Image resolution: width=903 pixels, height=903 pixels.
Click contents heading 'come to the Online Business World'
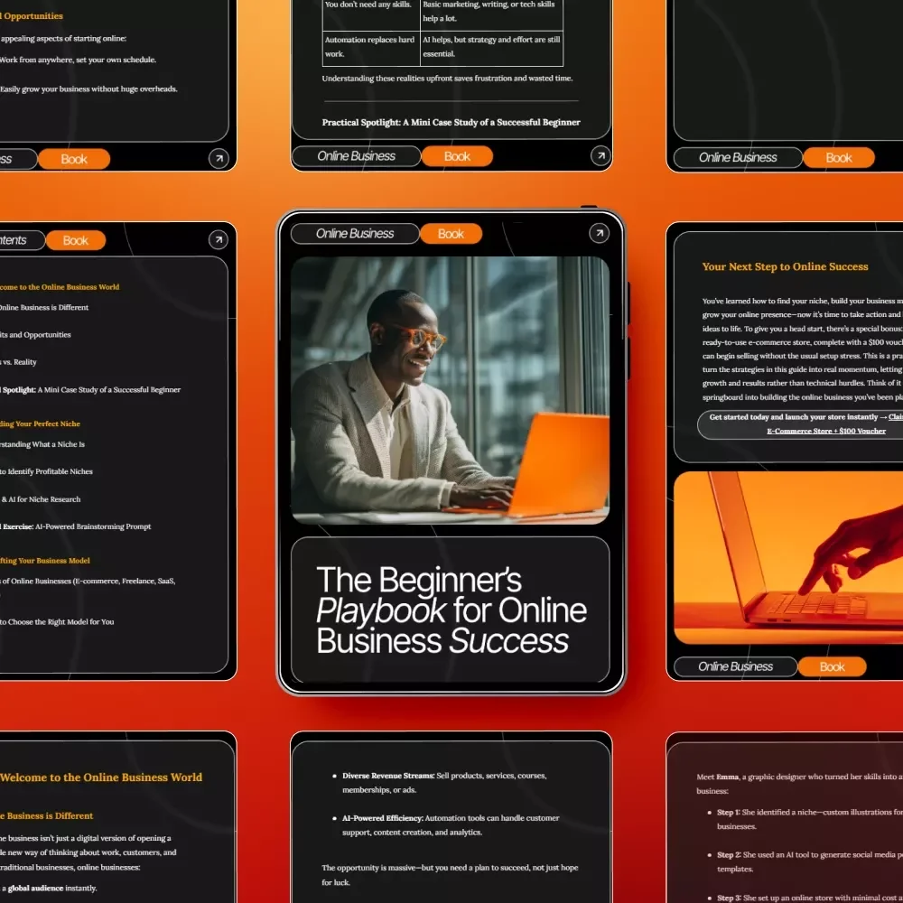tap(60, 287)
